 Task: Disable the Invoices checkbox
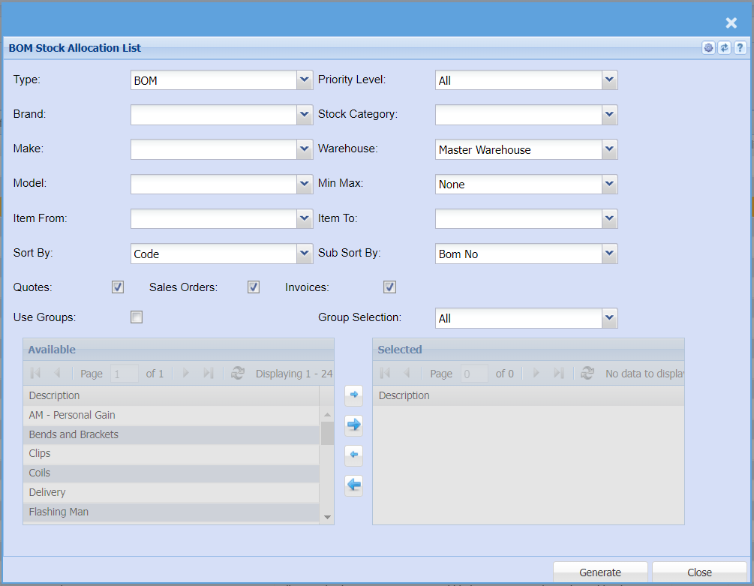(x=389, y=287)
